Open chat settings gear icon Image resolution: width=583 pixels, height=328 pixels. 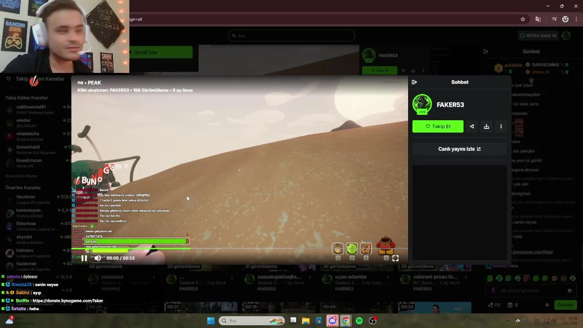pos(547,305)
